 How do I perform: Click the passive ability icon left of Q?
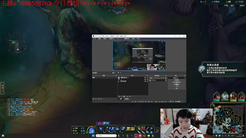coord(101,129)
